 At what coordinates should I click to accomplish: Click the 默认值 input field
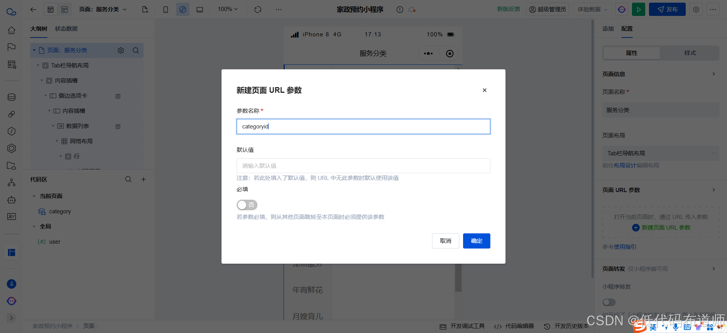pyautogui.click(x=363, y=166)
